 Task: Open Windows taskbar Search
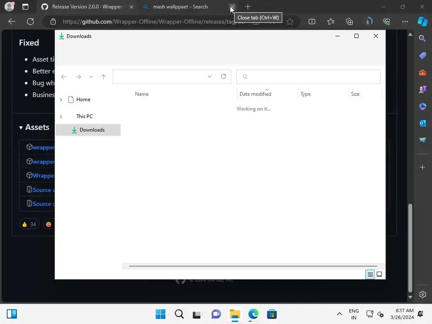point(179,314)
